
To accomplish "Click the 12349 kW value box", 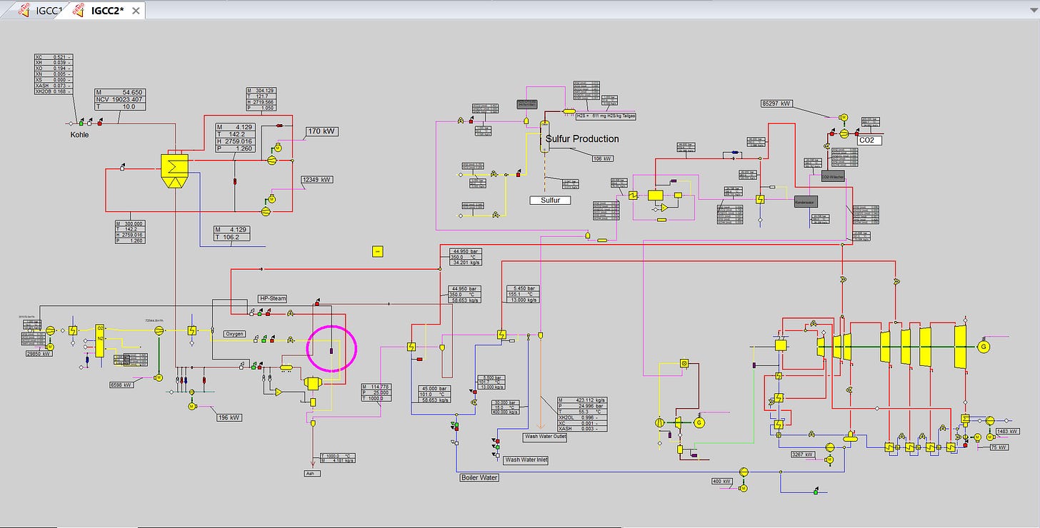I will 316,180.
